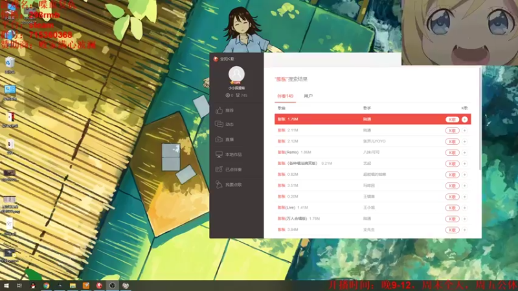This screenshot has height=291, width=518.
Task: Click the singer name 张芮儿YOYO
Action: 374,141
